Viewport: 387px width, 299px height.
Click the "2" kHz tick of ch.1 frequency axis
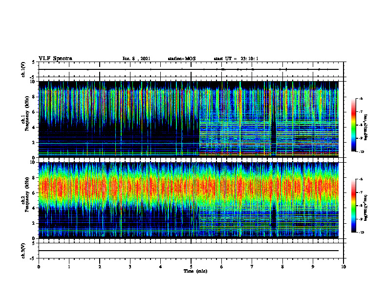(x=34, y=143)
